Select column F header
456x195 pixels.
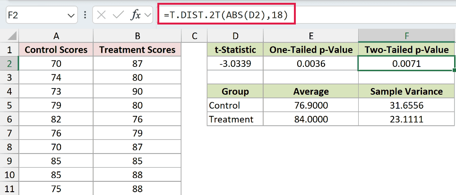tap(406, 36)
